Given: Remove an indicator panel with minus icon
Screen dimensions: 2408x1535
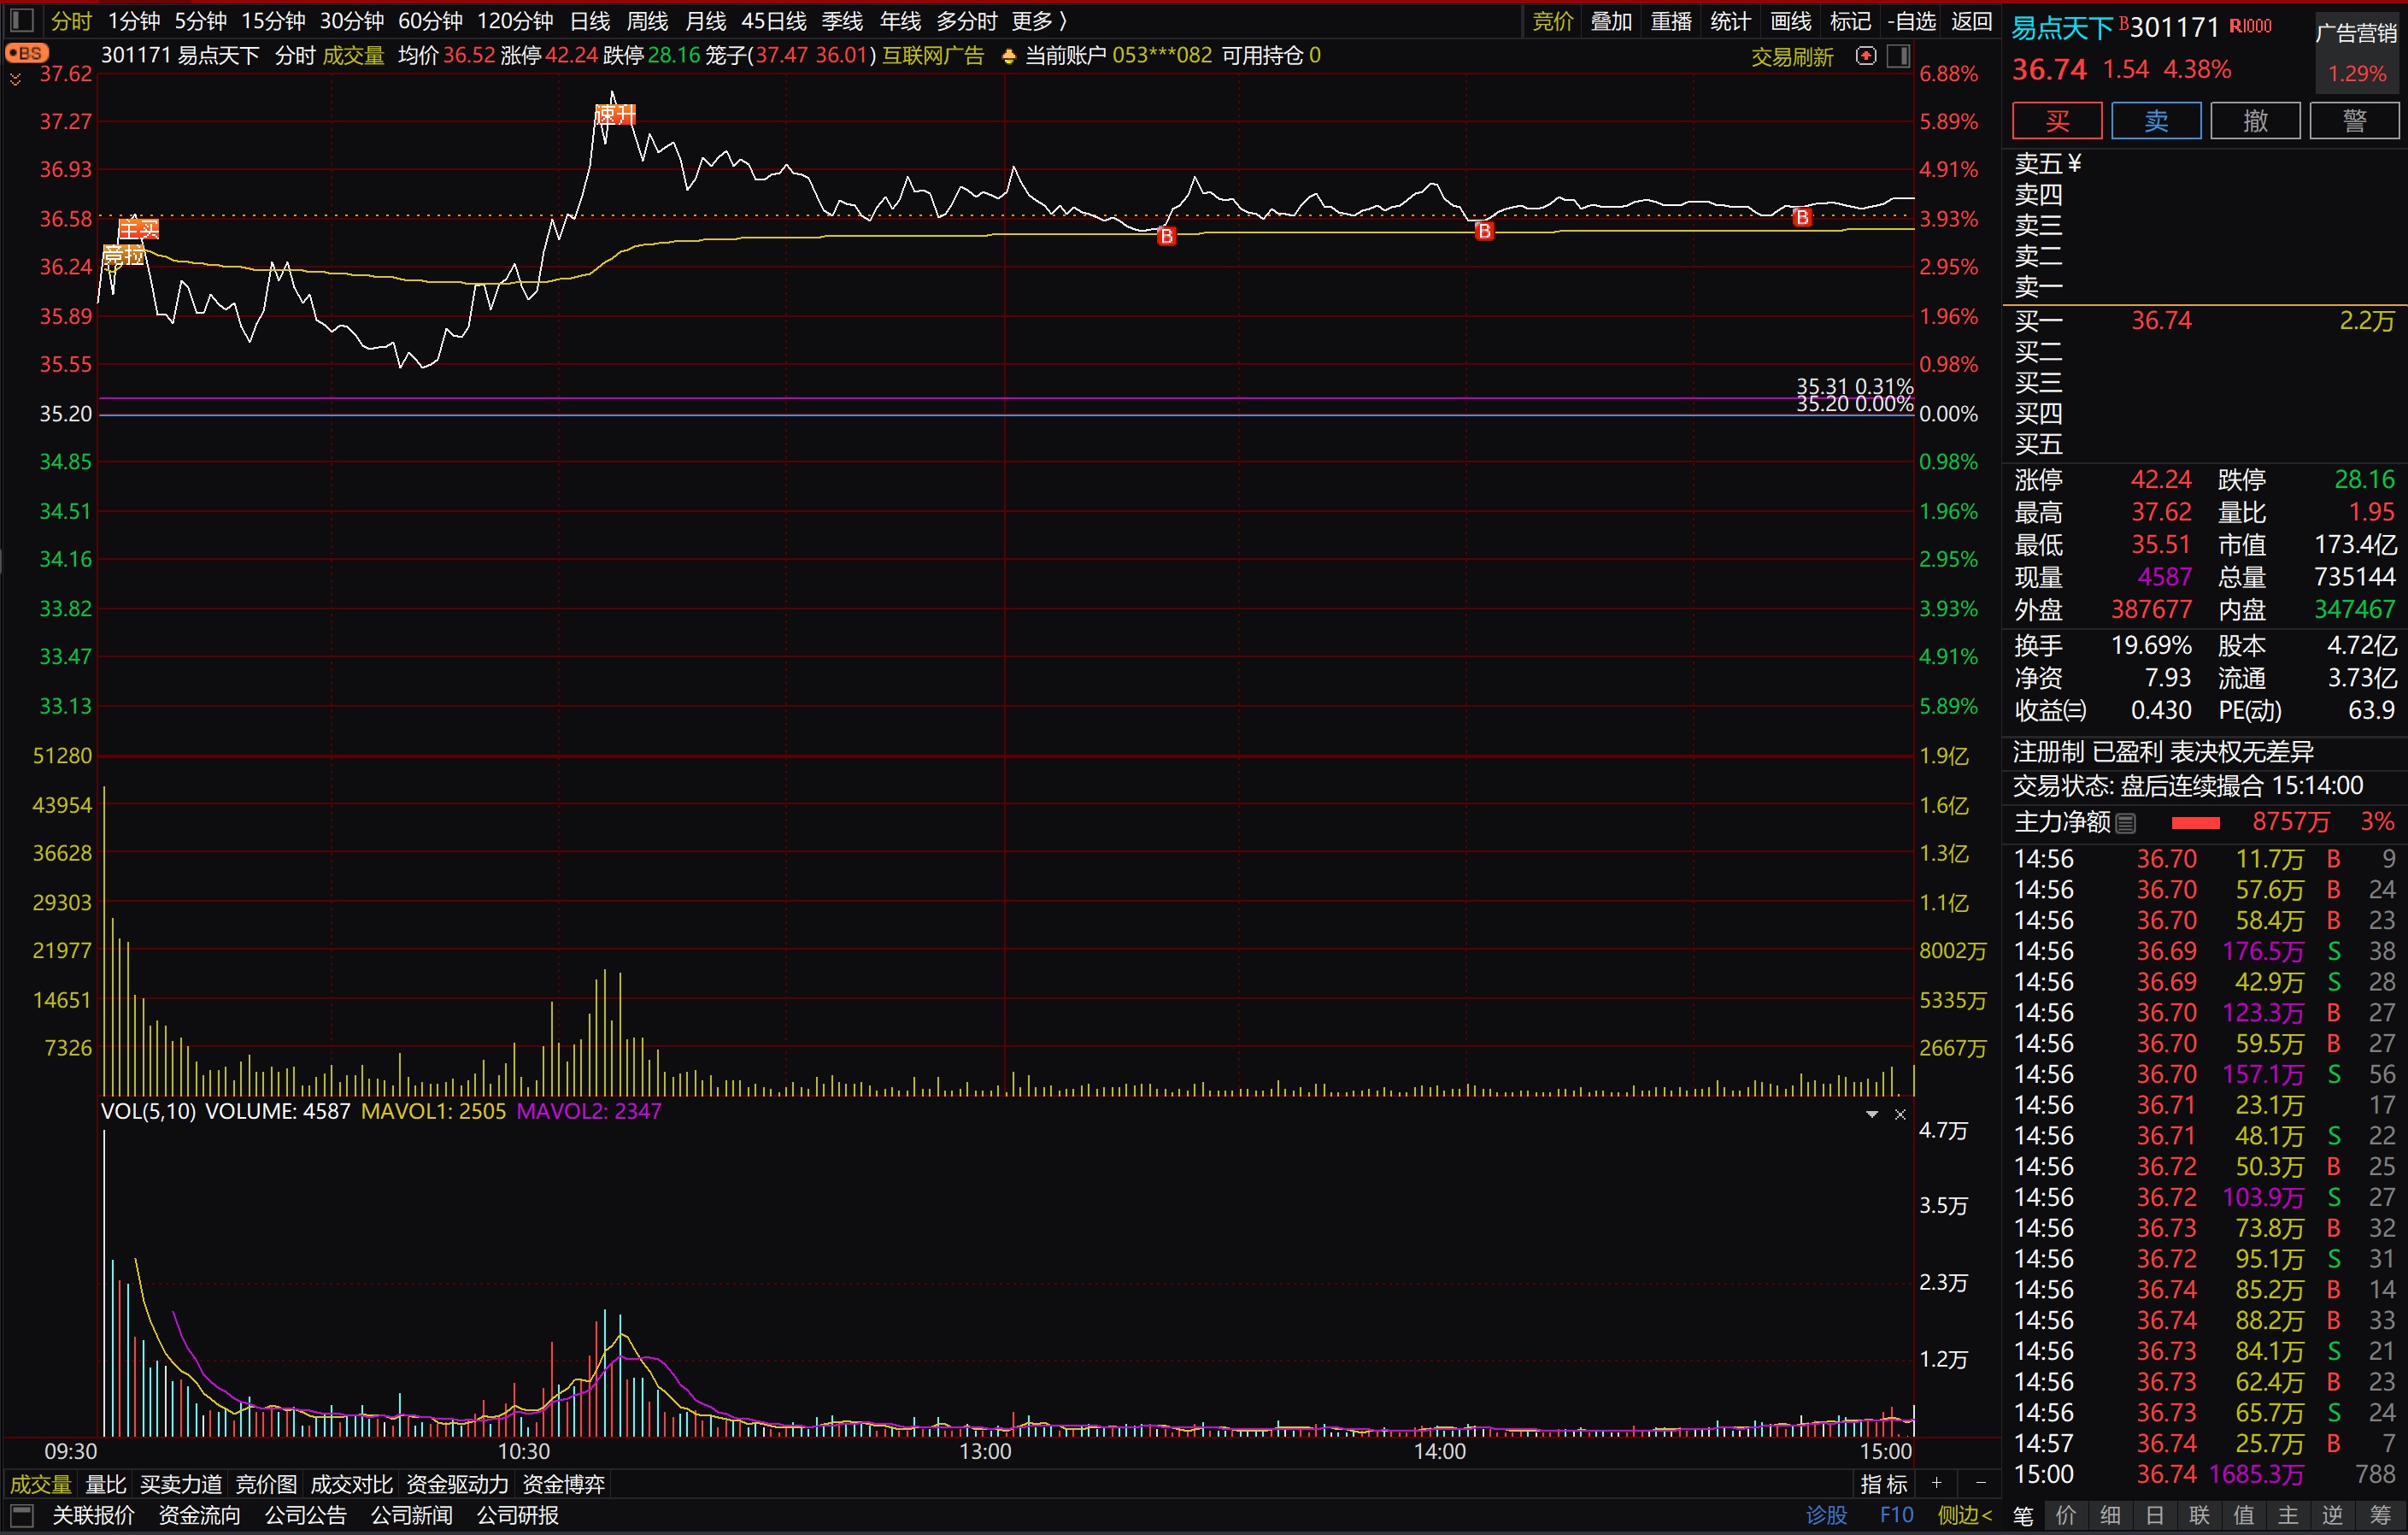Looking at the screenshot, I should 1980,1483.
